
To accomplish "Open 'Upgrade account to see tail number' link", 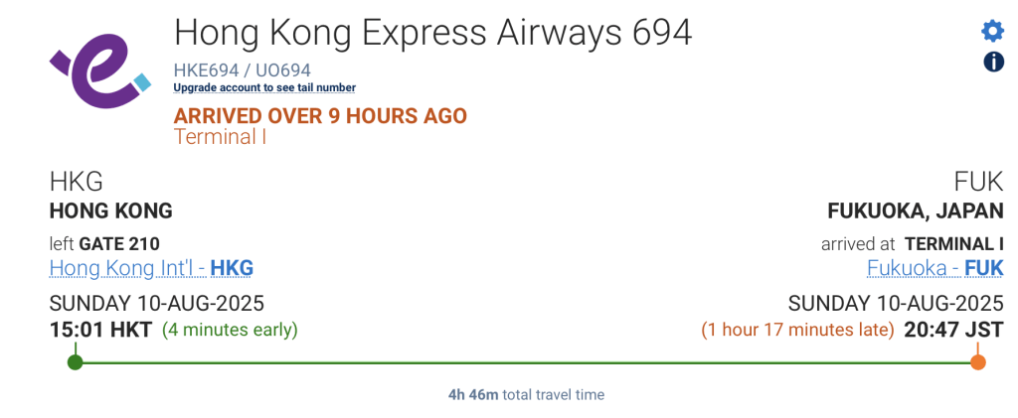I will [264, 87].
